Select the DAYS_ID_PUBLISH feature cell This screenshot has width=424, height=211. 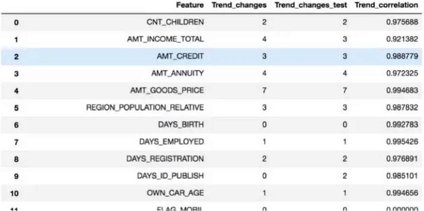pyautogui.click(x=171, y=176)
